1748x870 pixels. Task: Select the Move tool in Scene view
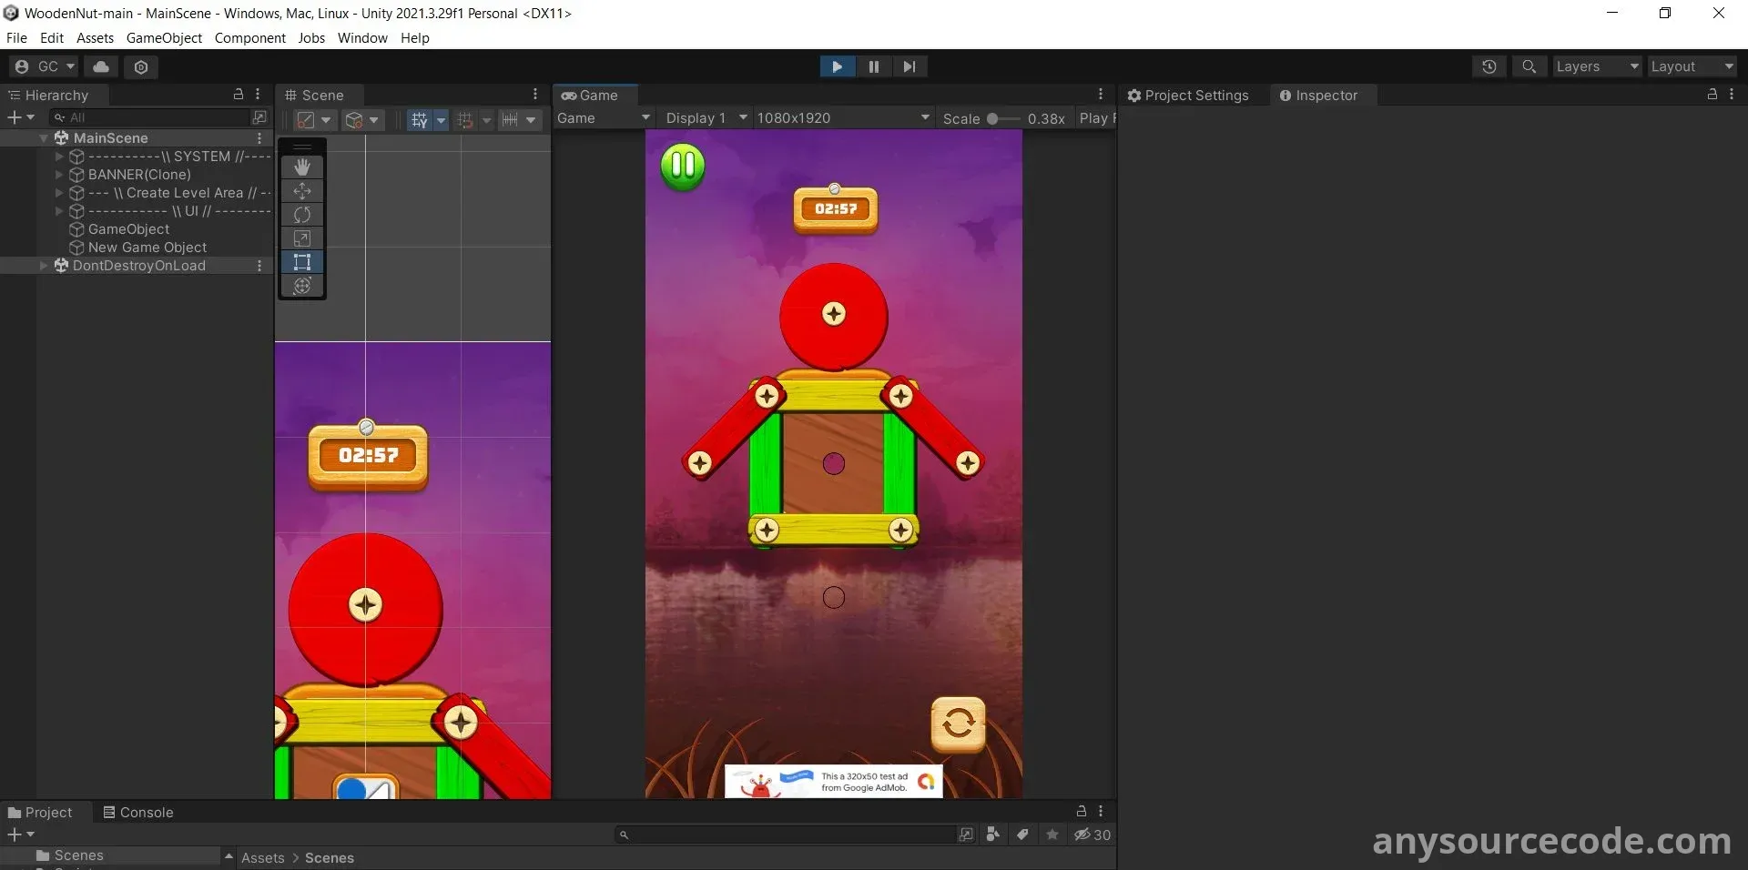[x=302, y=191]
